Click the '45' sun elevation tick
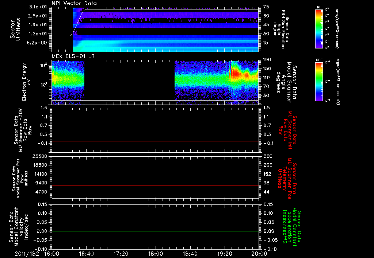This screenshot has height=258, width=374. click(266, 25)
